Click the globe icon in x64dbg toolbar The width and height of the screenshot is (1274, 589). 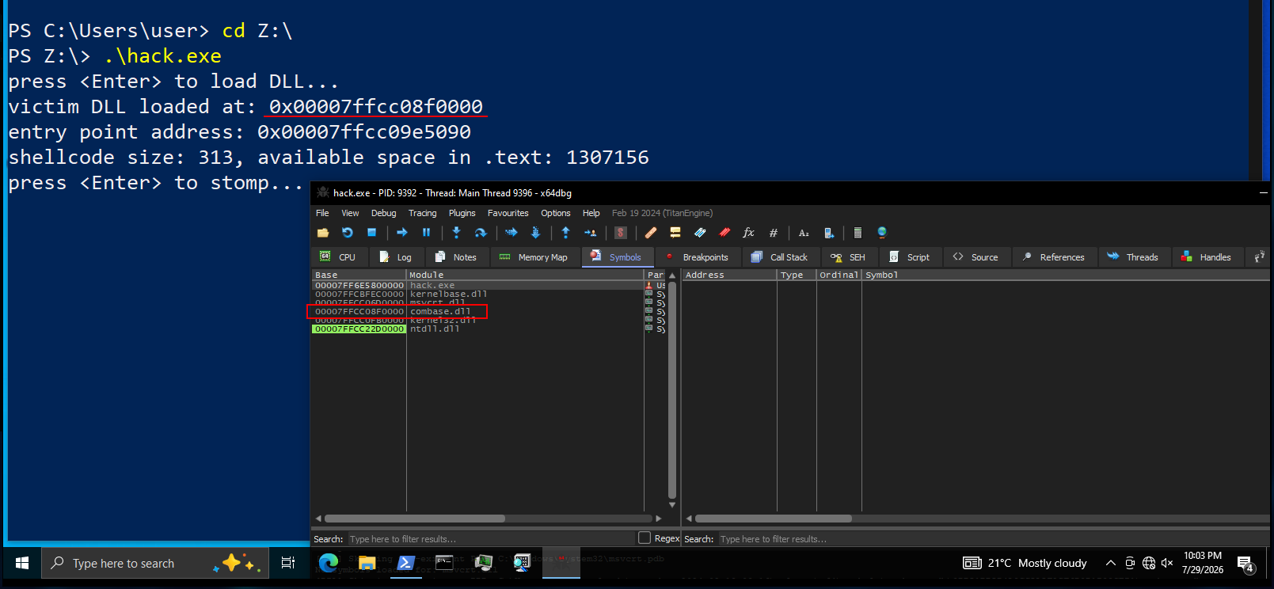click(x=882, y=233)
